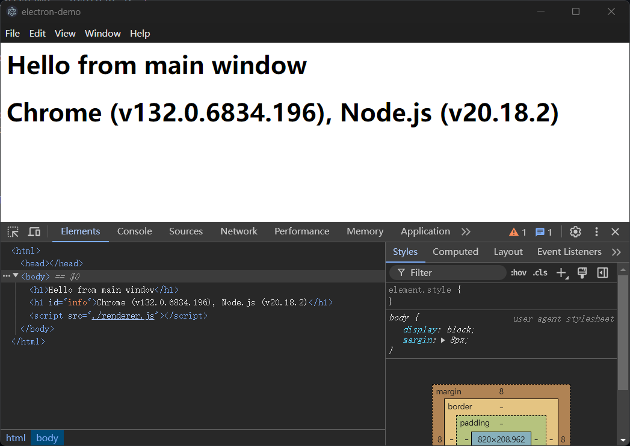Viewport: 630px width, 446px height.
Task: Toggle rendering emulations paintbrush icon
Action: [582, 273]
